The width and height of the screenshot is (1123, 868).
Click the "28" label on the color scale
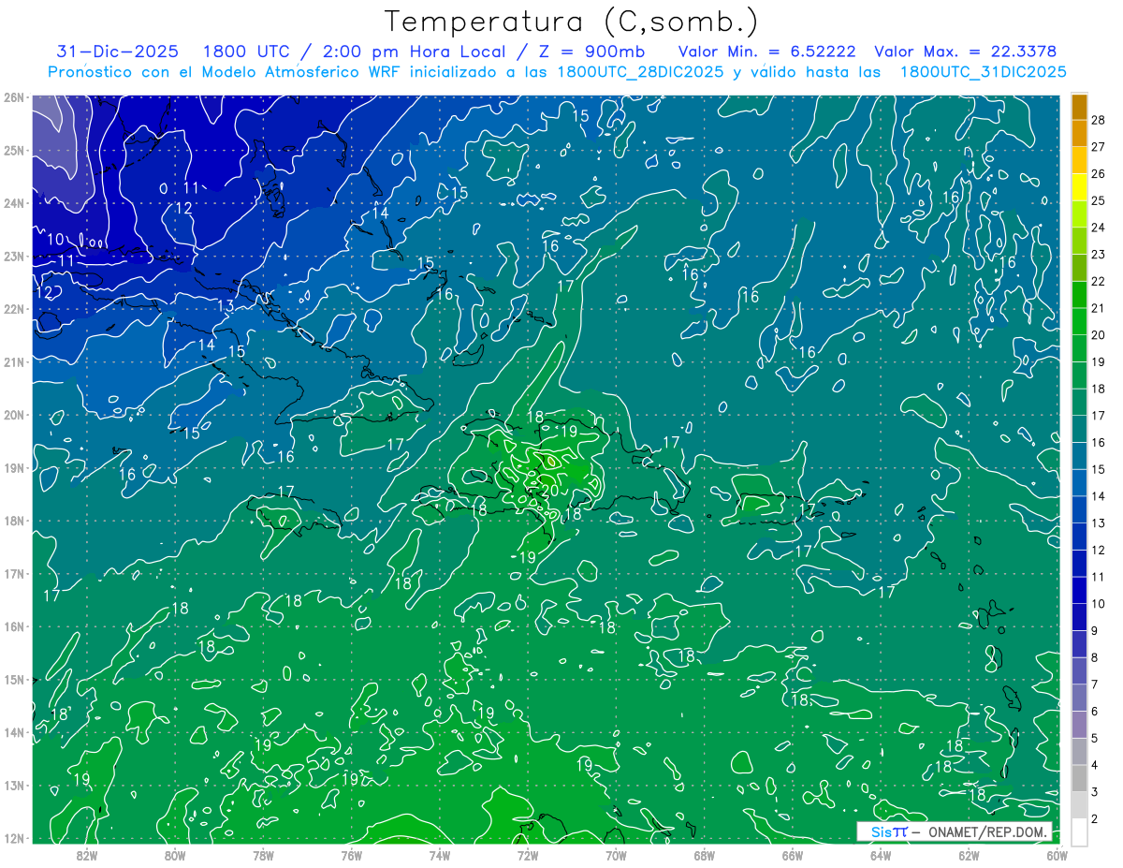1098,120
